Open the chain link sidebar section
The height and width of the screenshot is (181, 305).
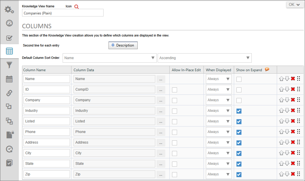[9, 93]
